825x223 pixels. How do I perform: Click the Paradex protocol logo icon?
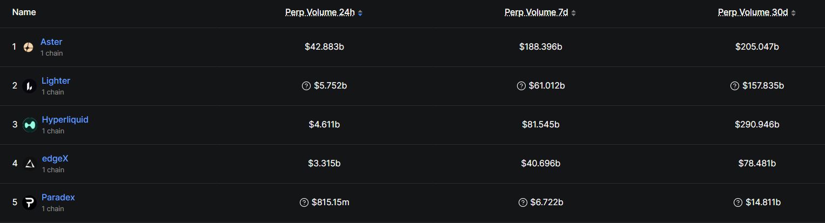tap(30, 202)
